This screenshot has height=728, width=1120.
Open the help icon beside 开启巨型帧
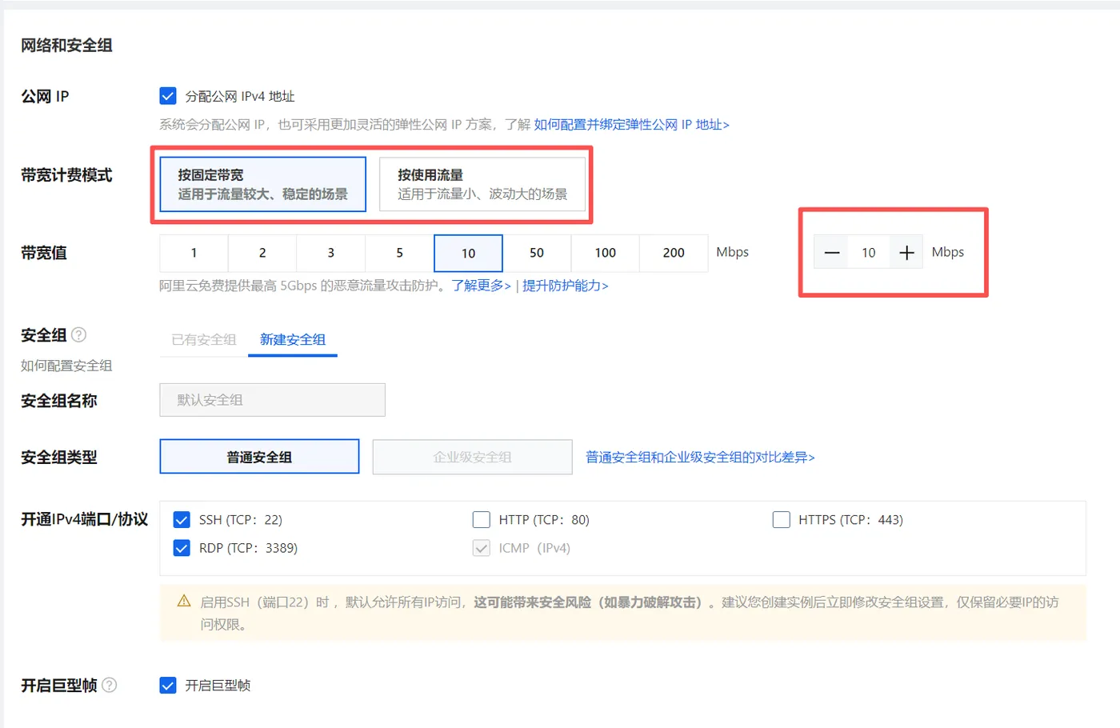tap(110, 685)
